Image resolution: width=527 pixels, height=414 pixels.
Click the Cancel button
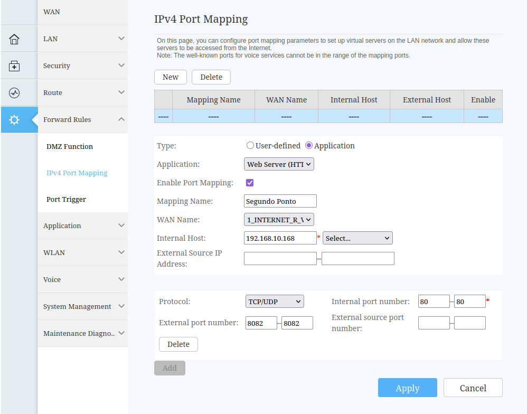coord(473,388)
